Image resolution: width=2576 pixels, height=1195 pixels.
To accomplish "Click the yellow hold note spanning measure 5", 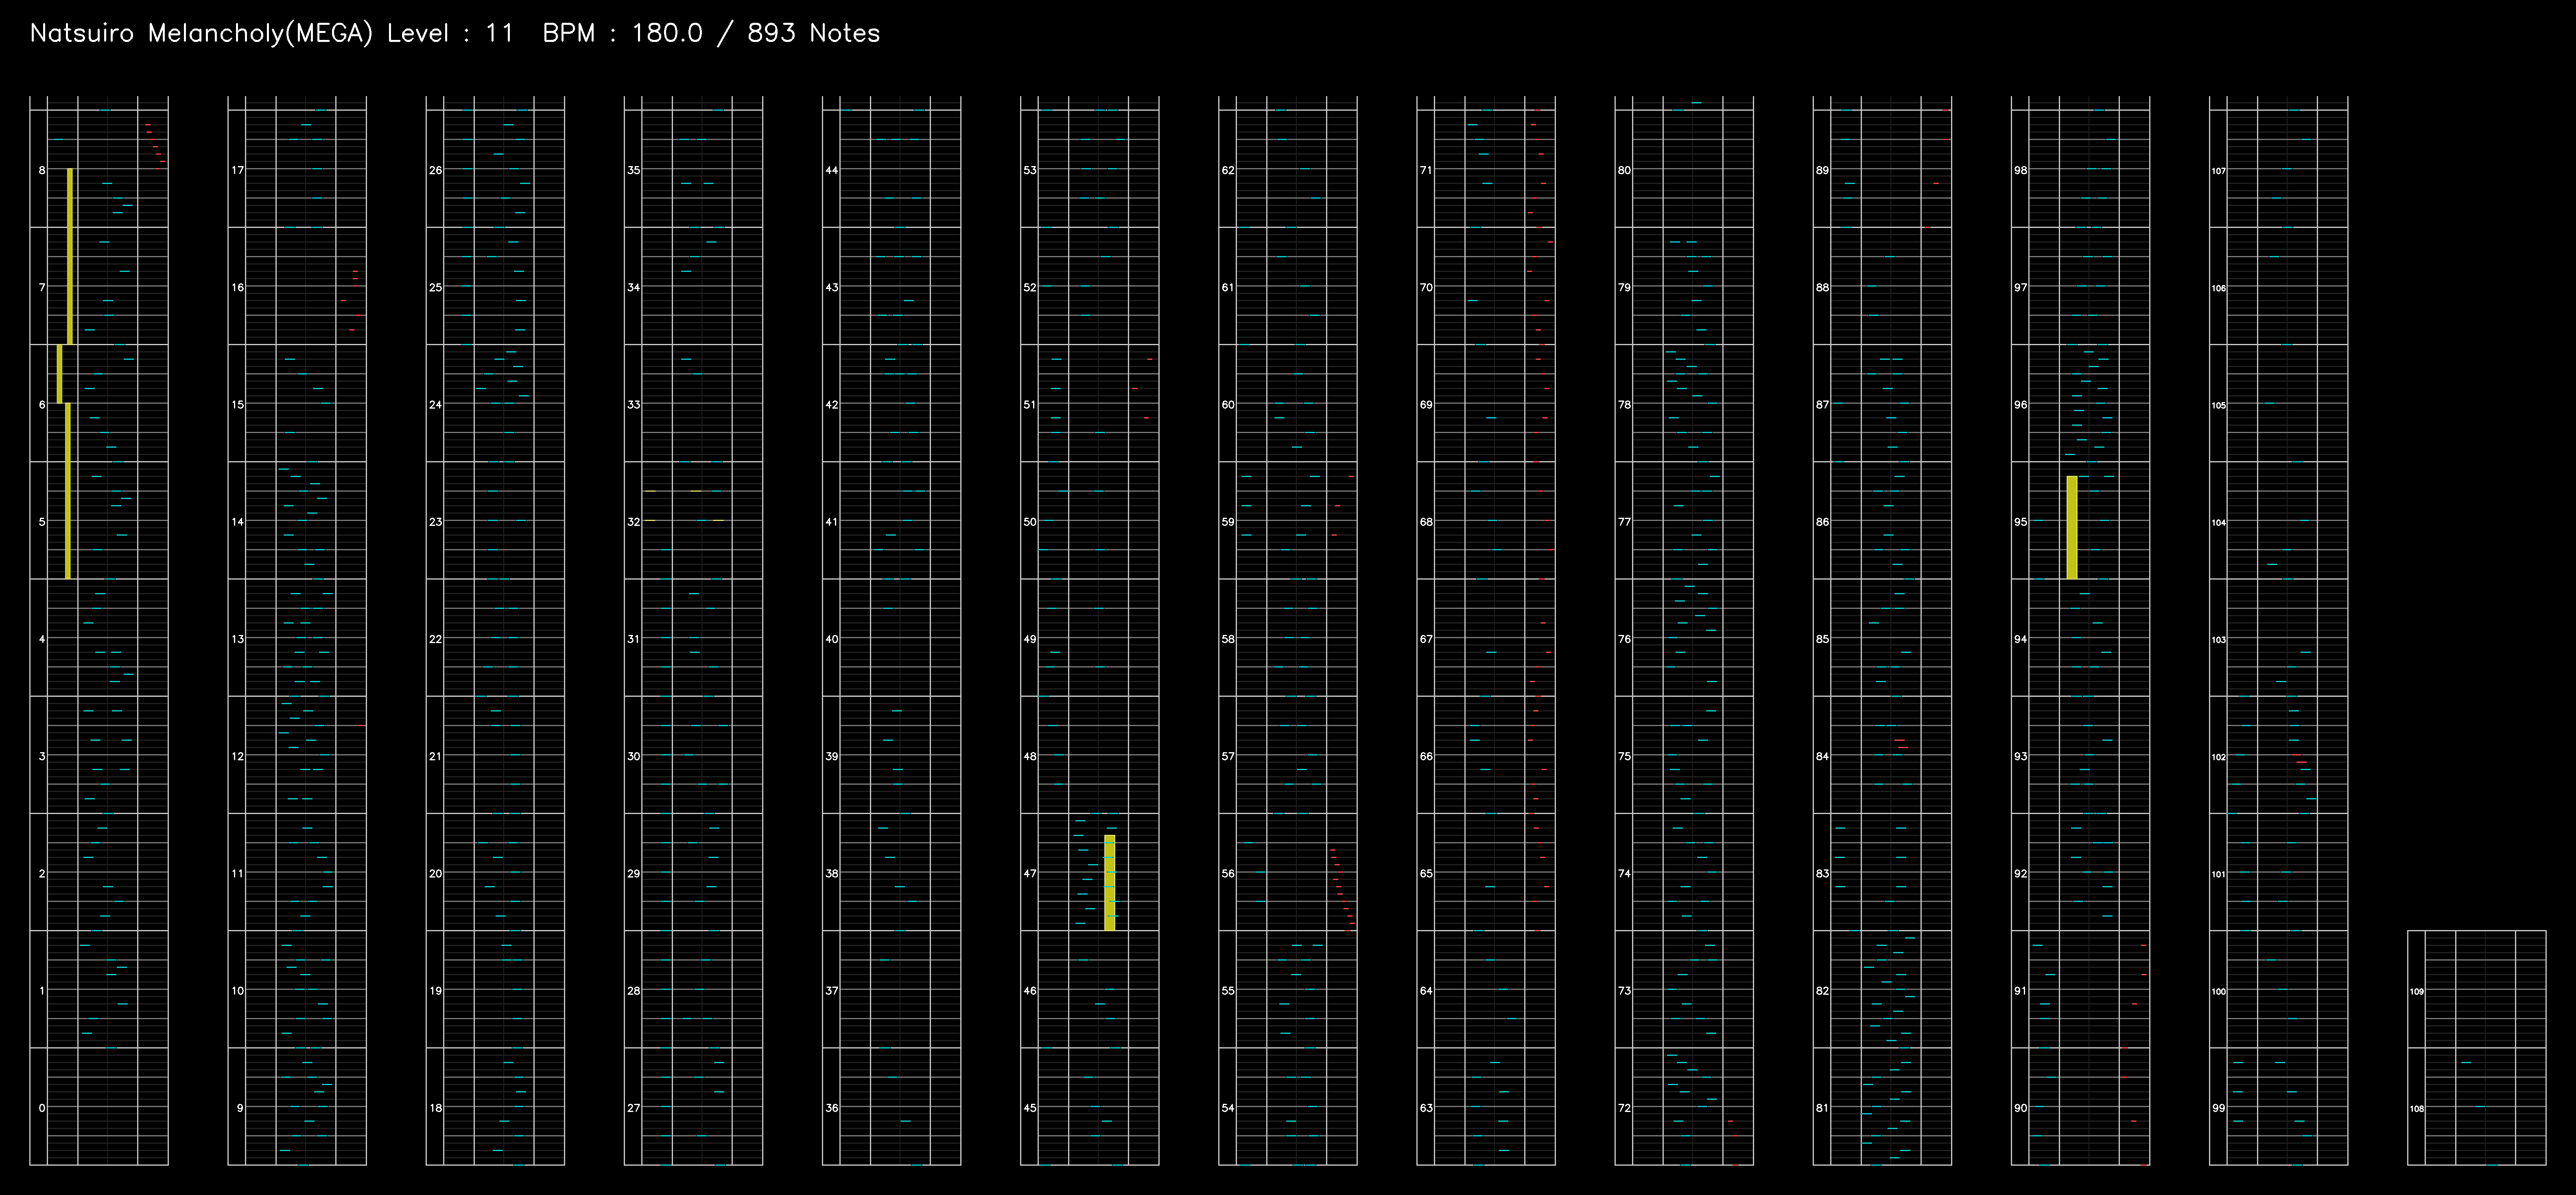I will pos(68,491).
